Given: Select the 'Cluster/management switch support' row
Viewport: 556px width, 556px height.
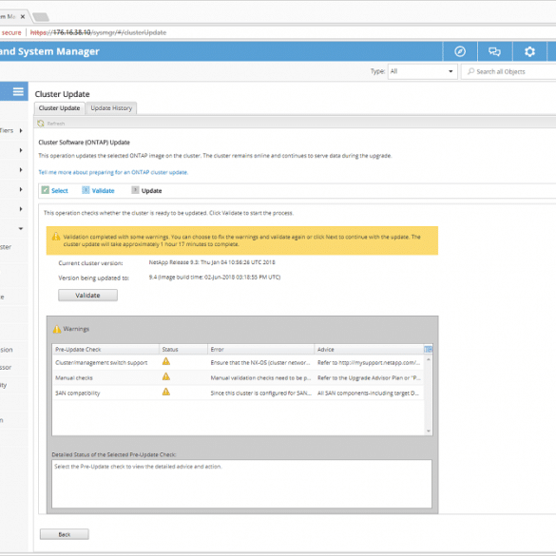Looking at the screenshot, I should [x=238, y=362].
